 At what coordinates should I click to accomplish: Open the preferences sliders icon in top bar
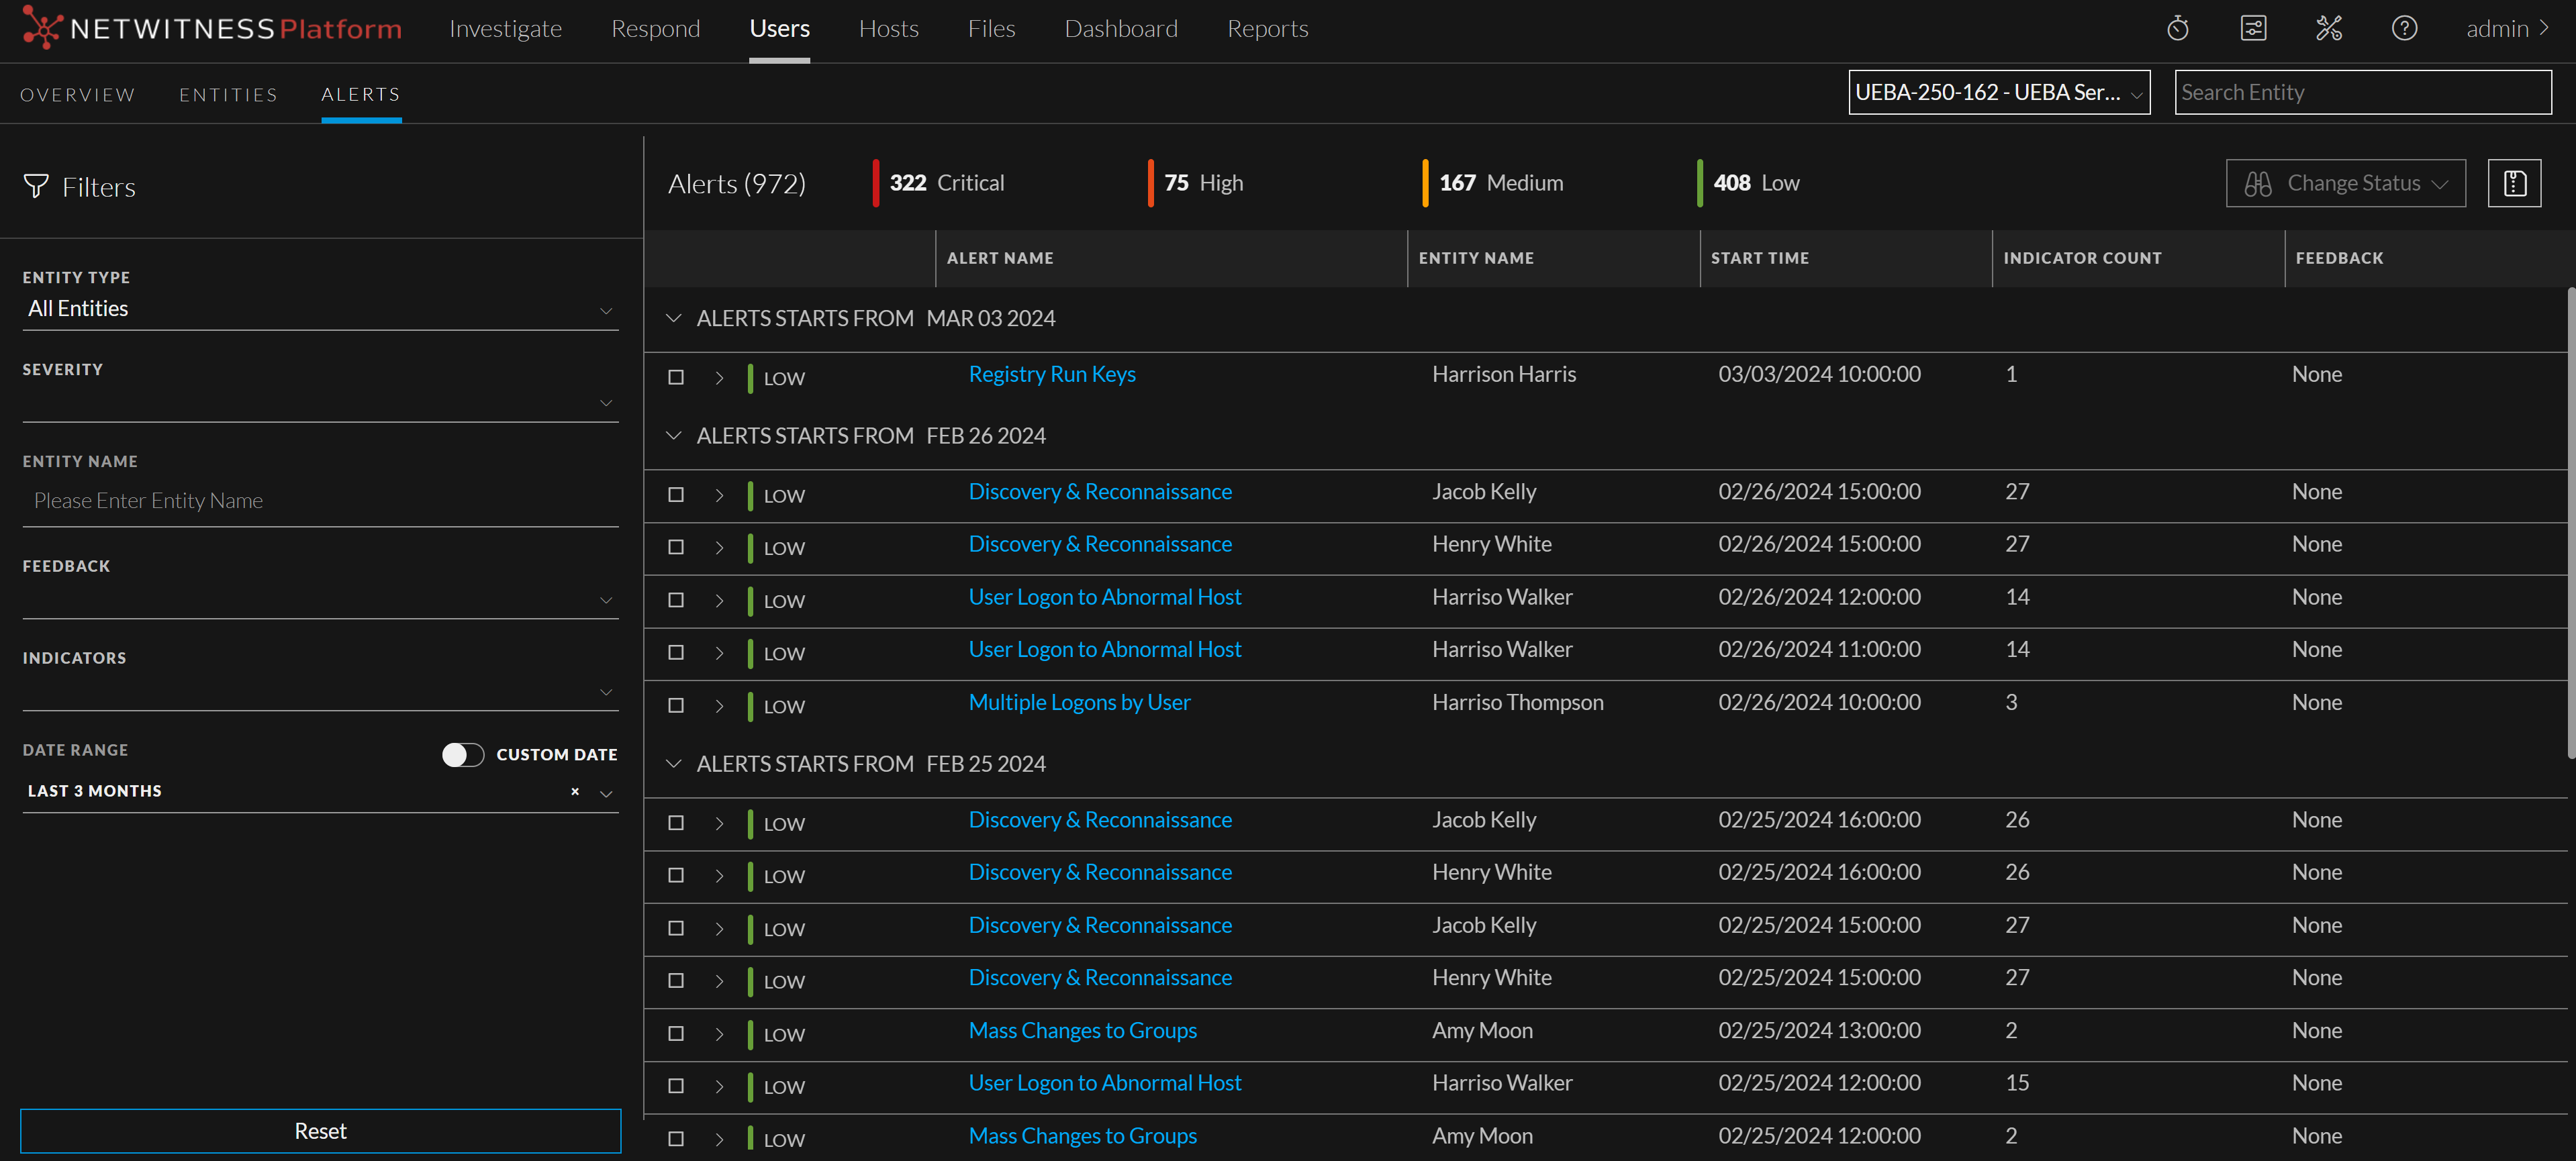click(2253, 29)
